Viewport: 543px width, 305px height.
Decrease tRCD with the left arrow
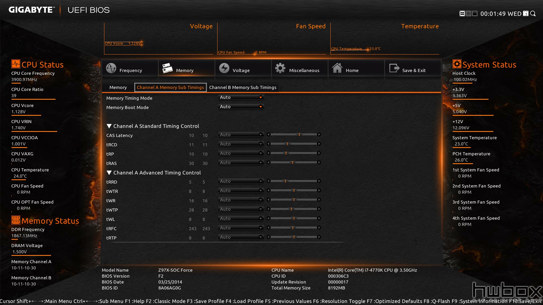pyautogui.click(x=268, y=144)
